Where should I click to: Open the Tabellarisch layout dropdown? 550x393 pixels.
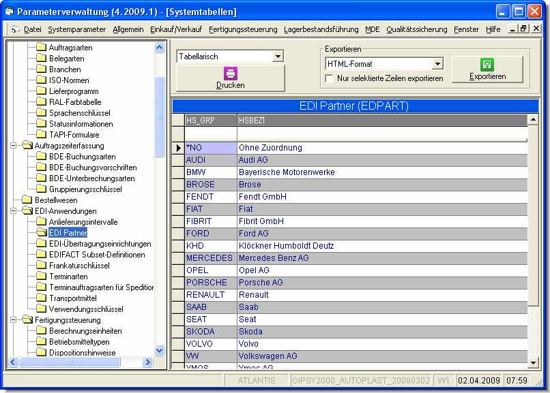278,57
